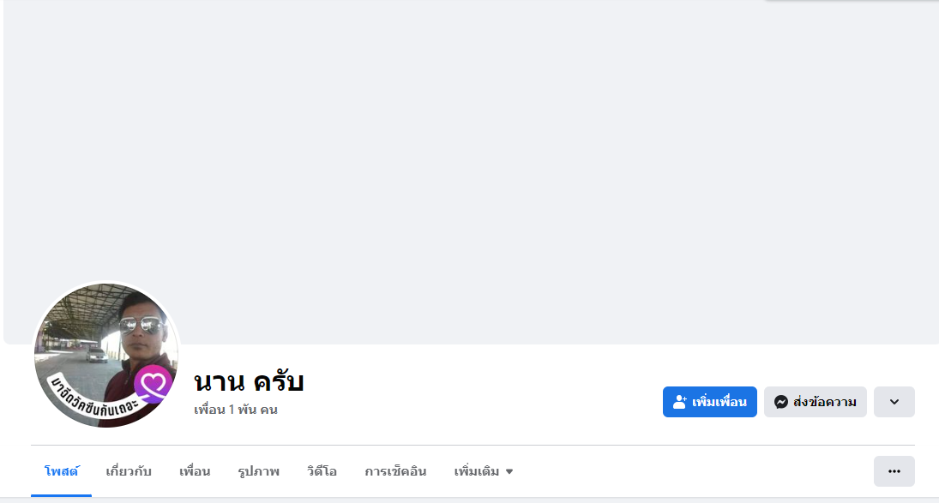Click the เพื่อน 1 พัน คน friends count link
The height and width of the screenshot is (503, 939).
235,410
